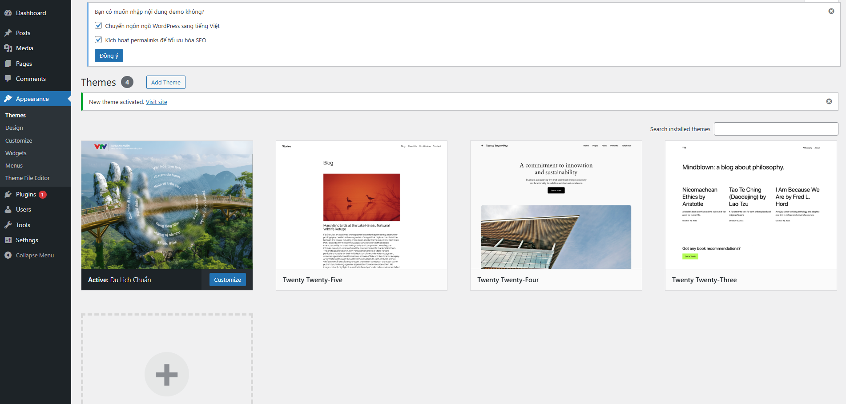Click the Media library icon
This screenshot has width=846, height=404.
8,48
